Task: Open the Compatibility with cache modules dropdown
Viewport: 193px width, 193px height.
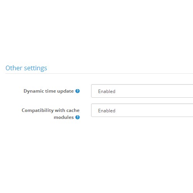Action: coord(142,110)
